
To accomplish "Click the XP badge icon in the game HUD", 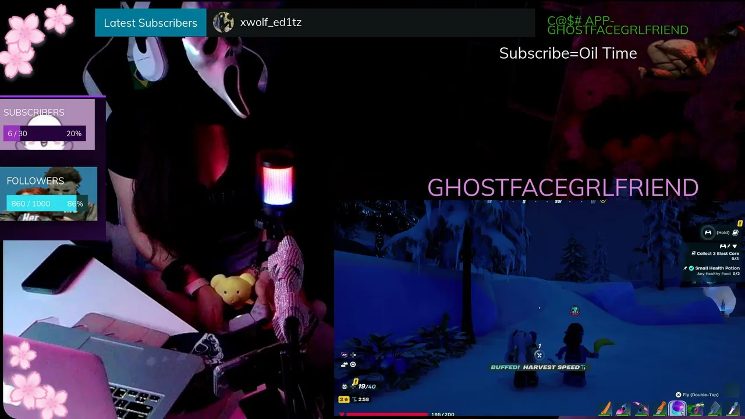I will click(x=344, y=354).
